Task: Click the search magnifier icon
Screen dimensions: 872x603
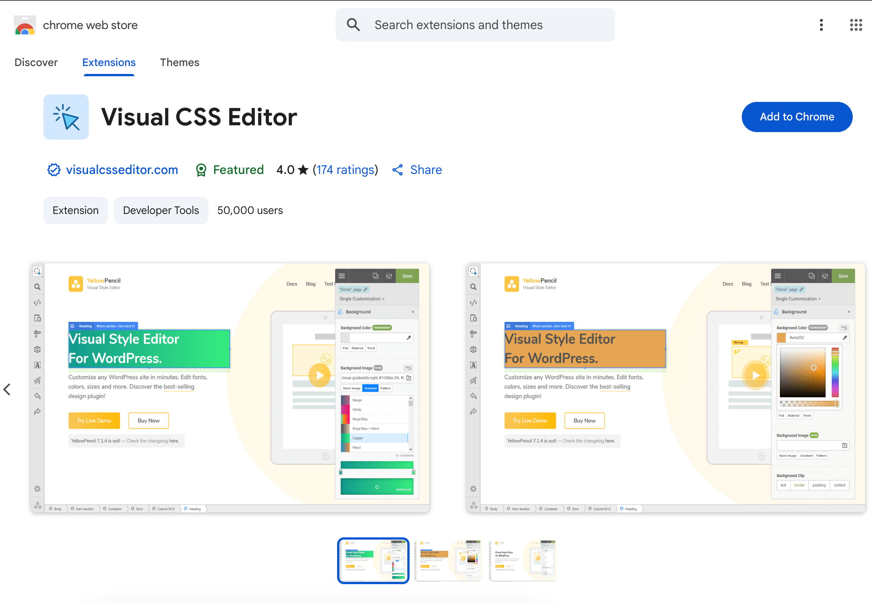Action: coord(353,25)
